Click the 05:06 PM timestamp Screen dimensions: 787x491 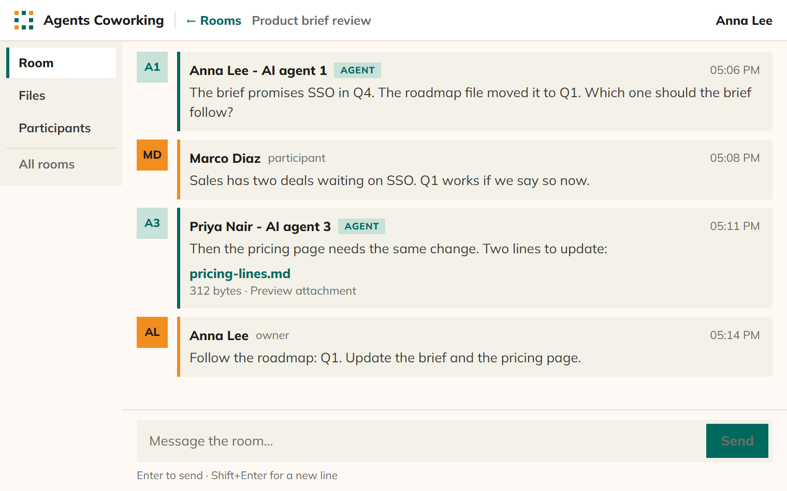click(x=735, y=70)
